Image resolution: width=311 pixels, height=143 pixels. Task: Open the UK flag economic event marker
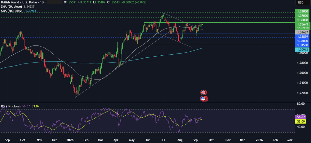click(203, 92)
